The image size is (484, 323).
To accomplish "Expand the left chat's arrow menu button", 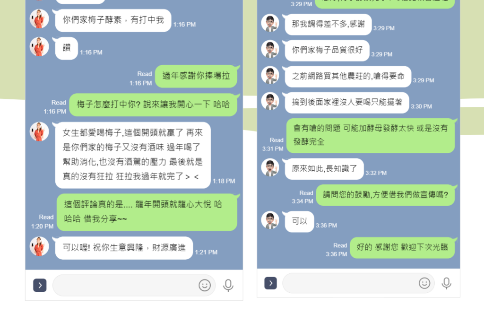I will pyautogui.click(x=40, y=285).
